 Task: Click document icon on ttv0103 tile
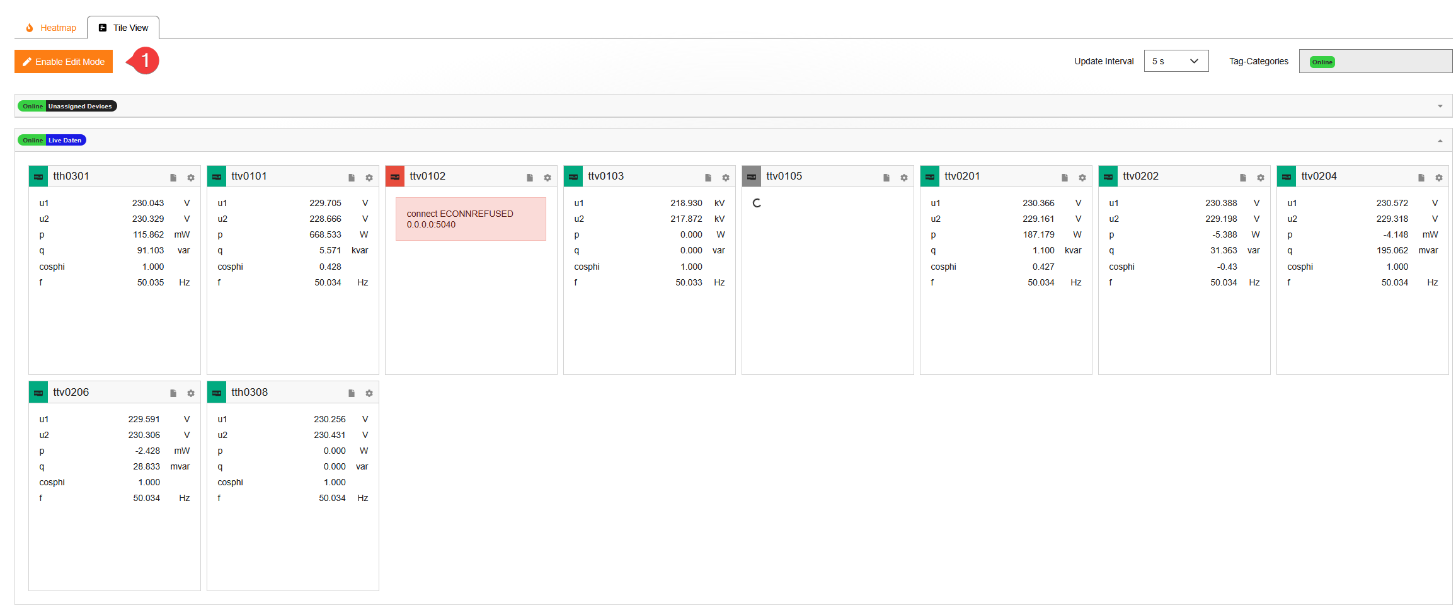[708, 178]
